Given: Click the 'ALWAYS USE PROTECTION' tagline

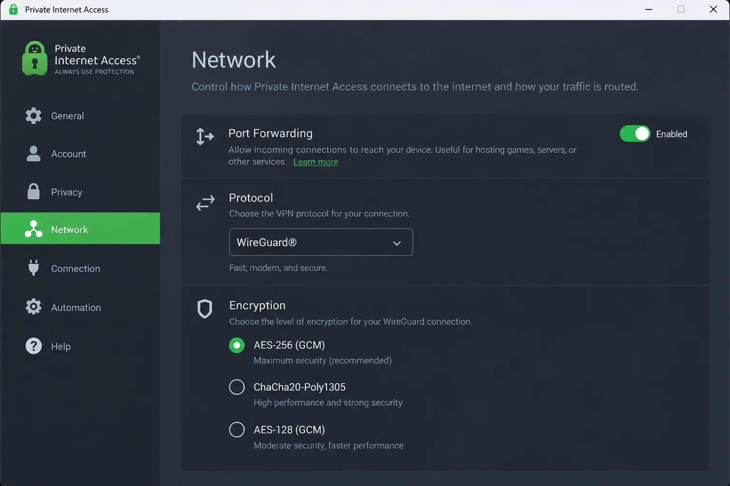Looking at the screenshot, I should [95, 72].
